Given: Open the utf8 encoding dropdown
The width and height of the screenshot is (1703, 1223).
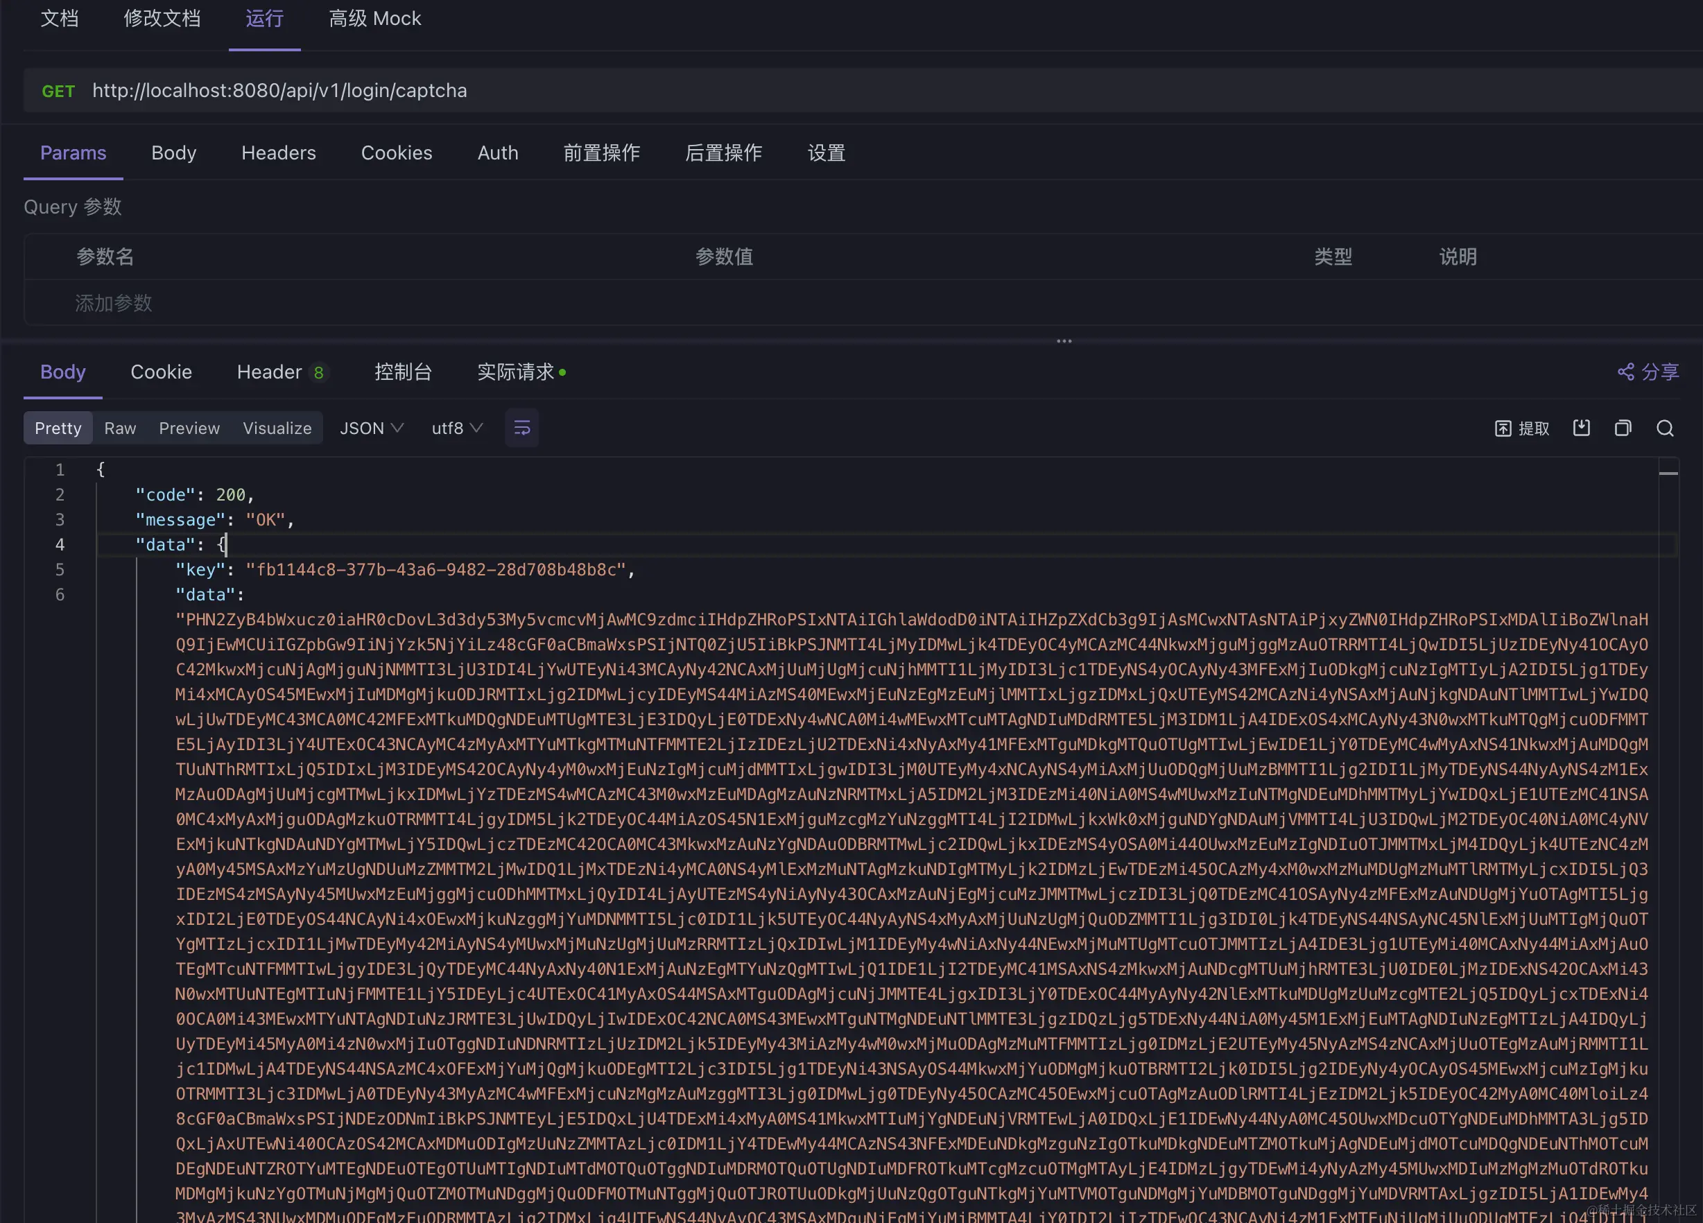Looking at the screenshot, I should pos(456,428).
